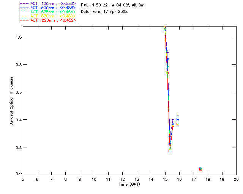The image size is (243, 194).
Task: Click the AOT 1020nm legend entry
Action: (x=48, y=20)
